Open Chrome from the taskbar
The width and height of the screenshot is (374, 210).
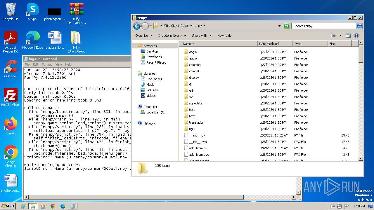[x=53, y=206]
